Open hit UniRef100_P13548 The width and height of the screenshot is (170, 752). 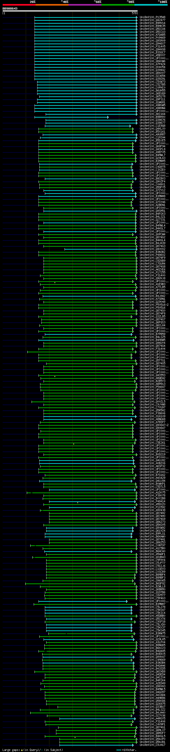pyautogui.click(x=152, y=17)
